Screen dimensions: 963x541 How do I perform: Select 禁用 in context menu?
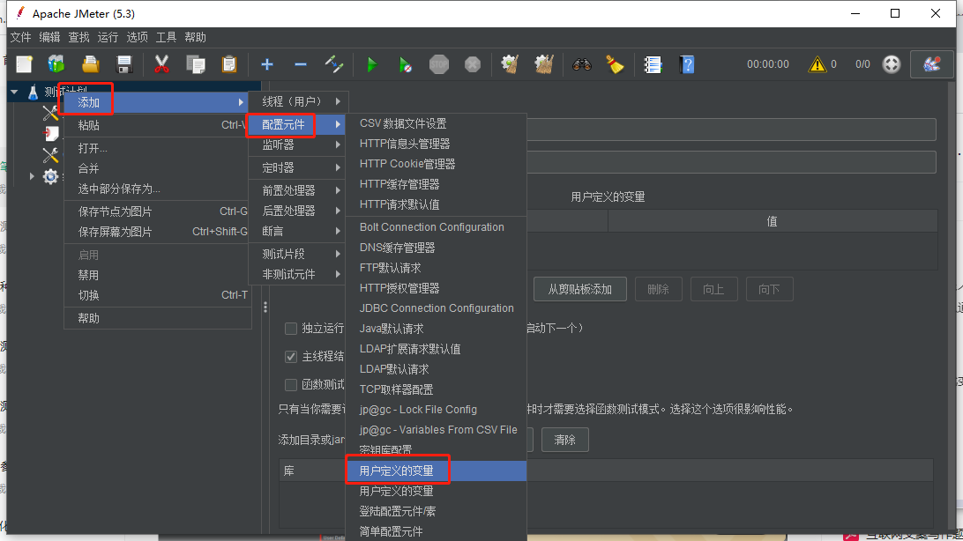[157, 276]
